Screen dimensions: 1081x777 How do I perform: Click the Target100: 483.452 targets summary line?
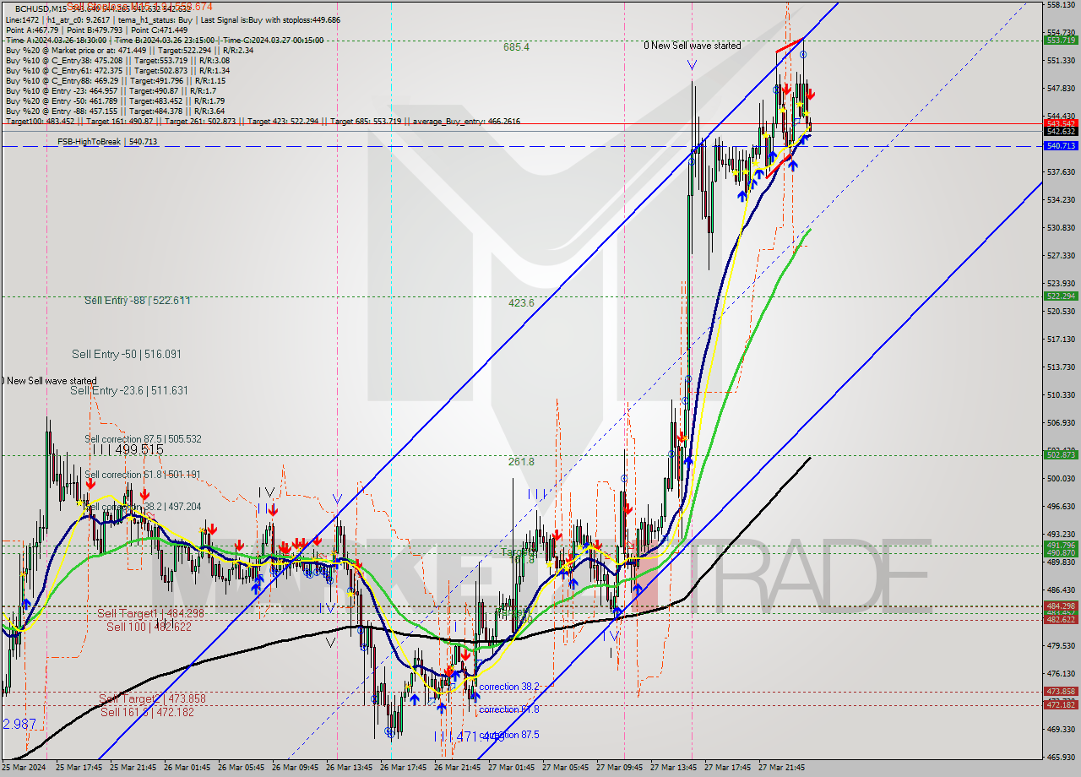coord(263,121)
